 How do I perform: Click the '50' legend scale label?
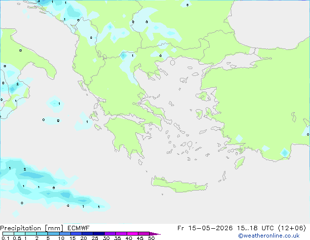pyautogui.click(x=151, y=238)
